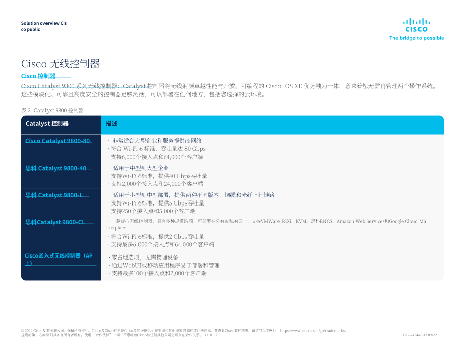Click the '描述' column header
This screenshot has width=465, height=359.
point(112,124)
